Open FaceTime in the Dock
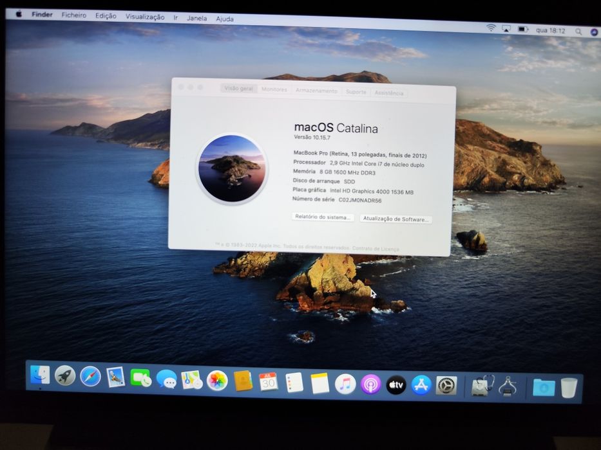 pos(140,378)
